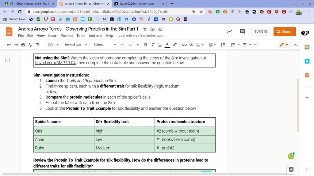The height and width of the screenshot is (176, 314).
Task: Toggle underline formatting
Action: click(x=159, y=45)
